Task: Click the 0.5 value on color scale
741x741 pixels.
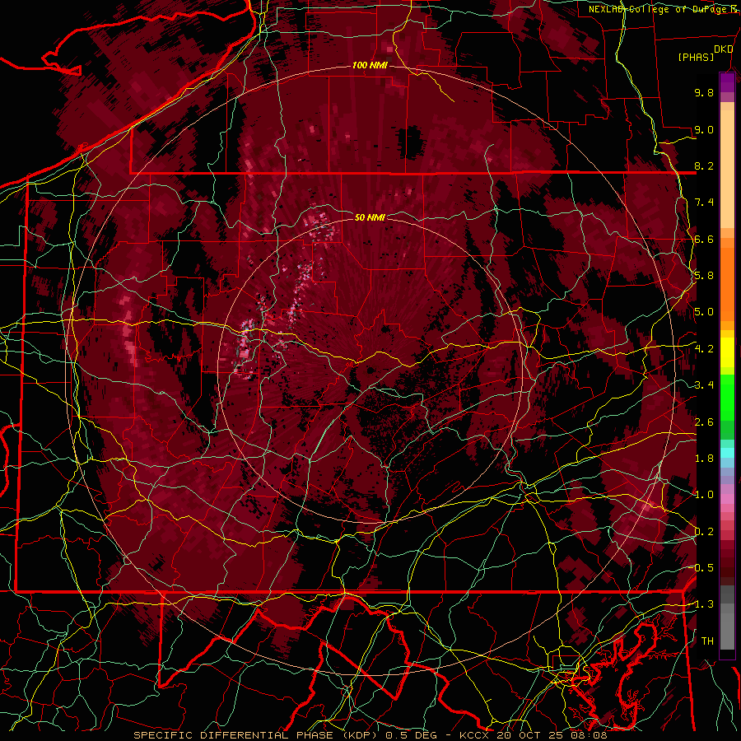Action: click(x=704, y=568)
